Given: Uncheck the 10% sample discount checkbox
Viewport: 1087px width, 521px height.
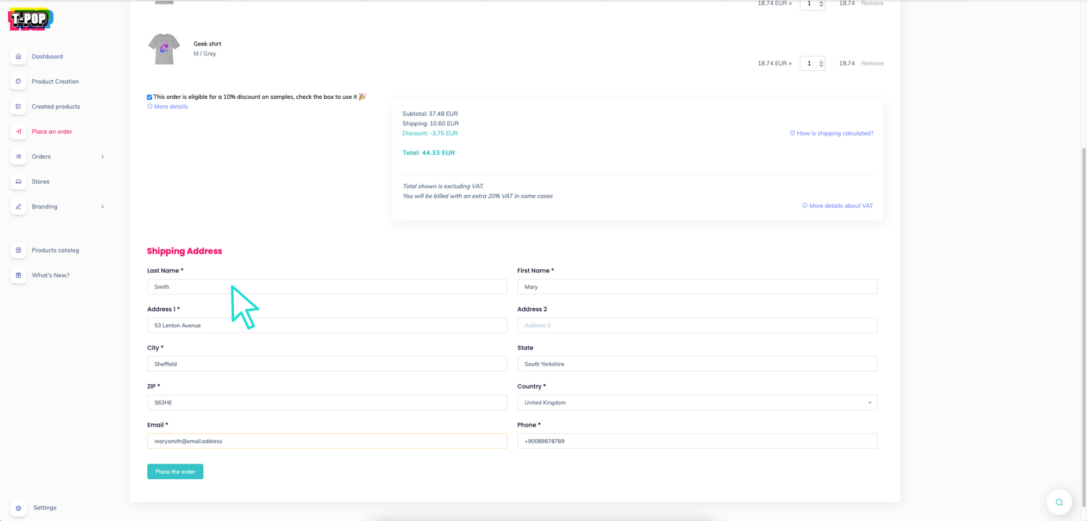Looking at the screenshot, I should click(149, 97).
